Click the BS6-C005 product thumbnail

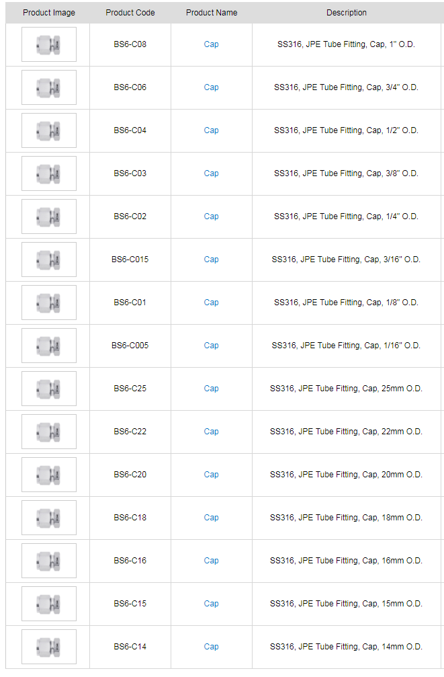pyautogui.click(x=48, y=346)
